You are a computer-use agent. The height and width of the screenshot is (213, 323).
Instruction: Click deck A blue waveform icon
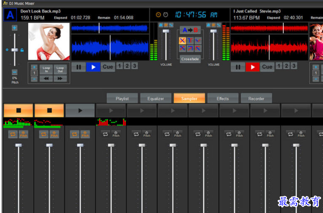click(171, 25)
